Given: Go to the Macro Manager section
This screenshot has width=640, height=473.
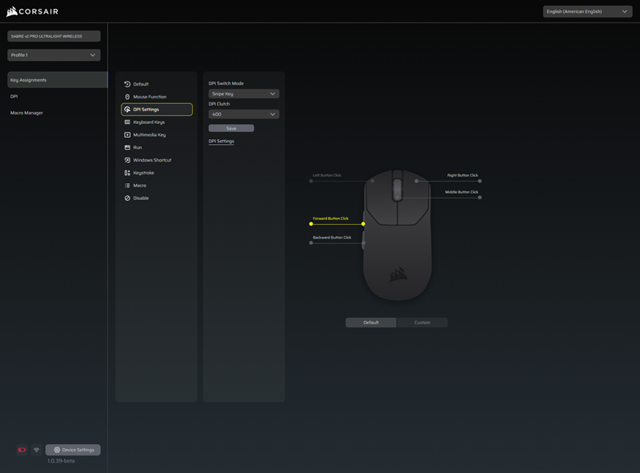Looking at the screenshot, I should [27, 113].
